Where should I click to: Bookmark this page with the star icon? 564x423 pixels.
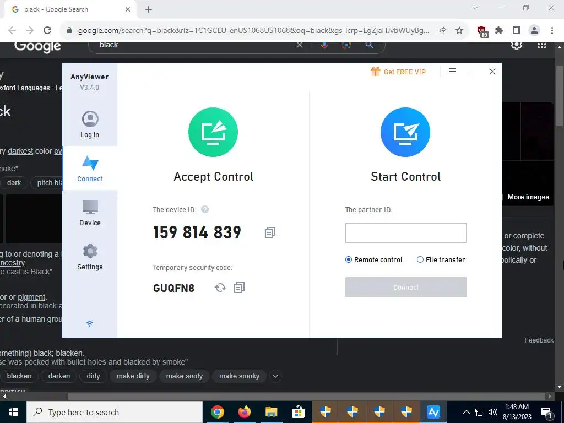[459, 31]
